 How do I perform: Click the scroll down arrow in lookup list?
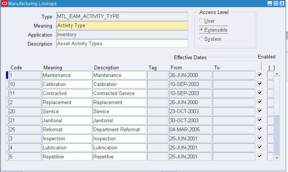[x=277, y=158]
